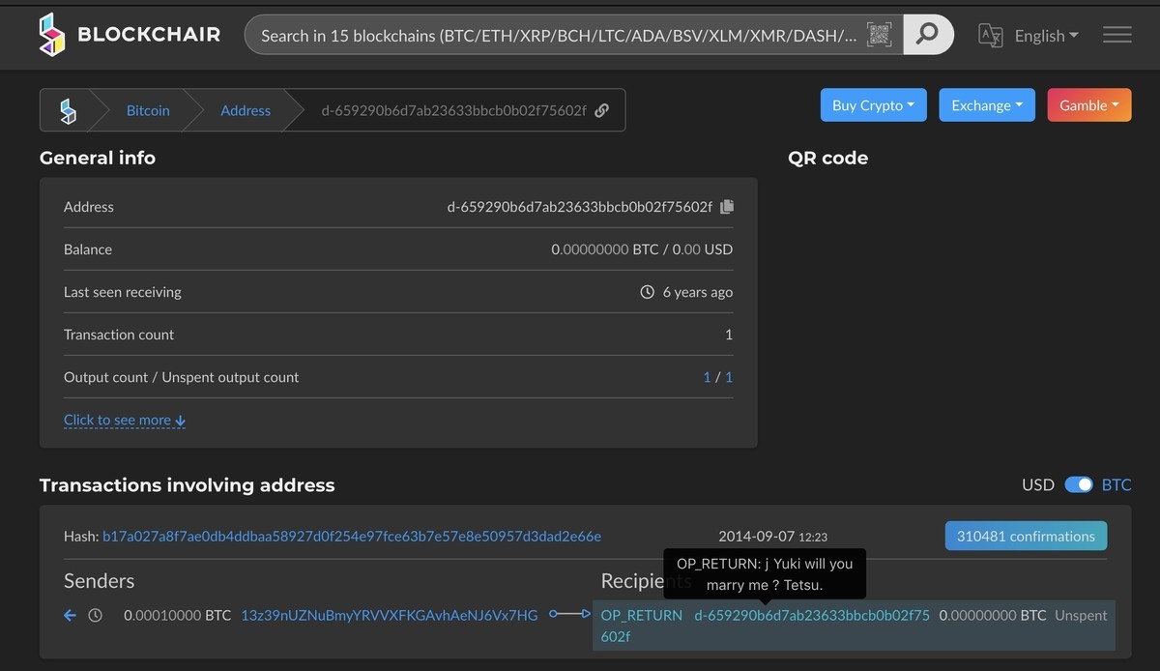This screenshot has height=671, width=1160.
Task: Open transaction hash b17a027a8f7ae0db link
Action: click(352, 536)
